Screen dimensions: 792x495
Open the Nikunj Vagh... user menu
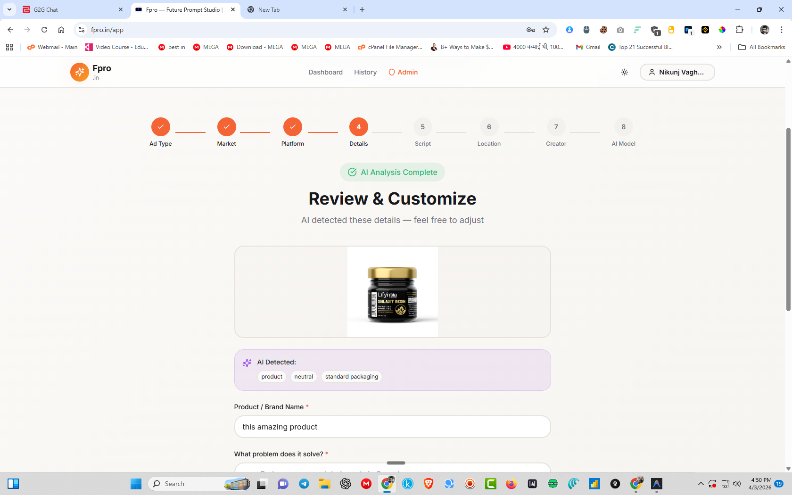click(677, 72)
